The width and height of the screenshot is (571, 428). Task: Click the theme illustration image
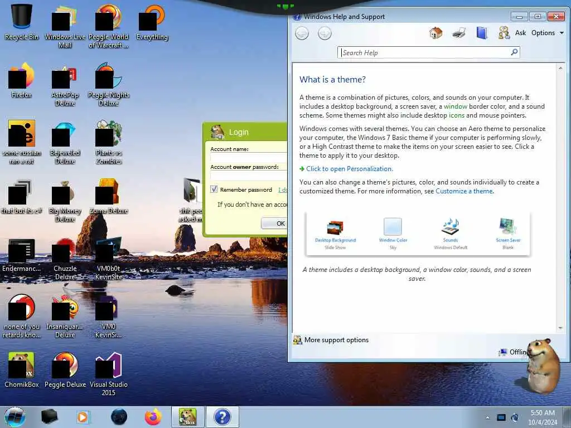pos(418,234)
